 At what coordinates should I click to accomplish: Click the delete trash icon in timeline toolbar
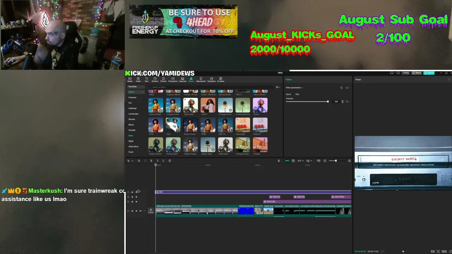(169, 161)
